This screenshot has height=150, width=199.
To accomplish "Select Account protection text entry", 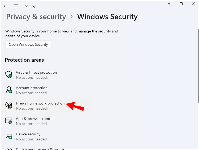I will (32, 88).
